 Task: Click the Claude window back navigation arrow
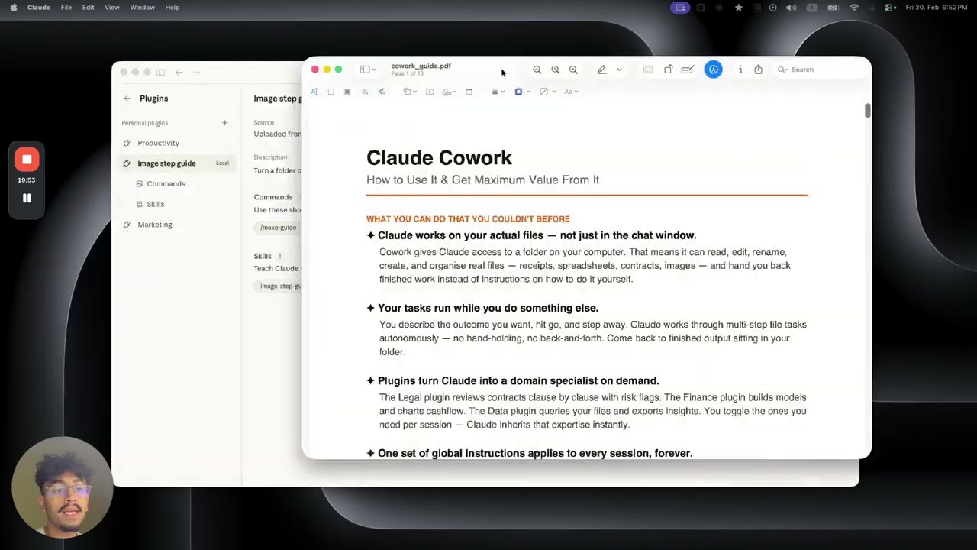179,73
